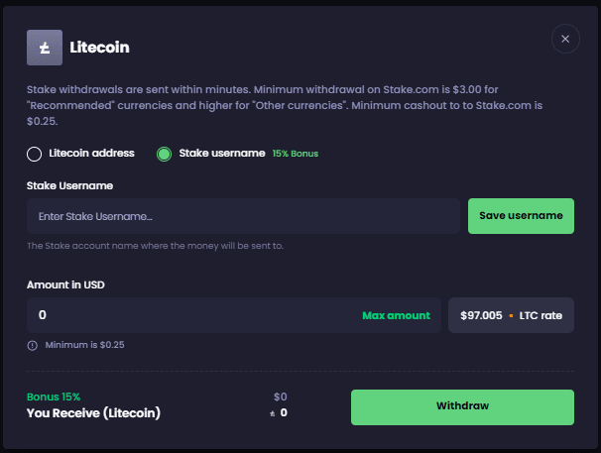Click the $0 receive amount value
The image size is (601, 453).
coord(280,396)
